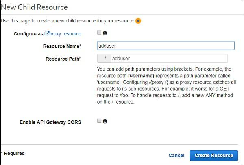Screen dimensions: 244x165
Task: Open the info icon next to the proxy resource checkbox
Action: click(105, 33)
